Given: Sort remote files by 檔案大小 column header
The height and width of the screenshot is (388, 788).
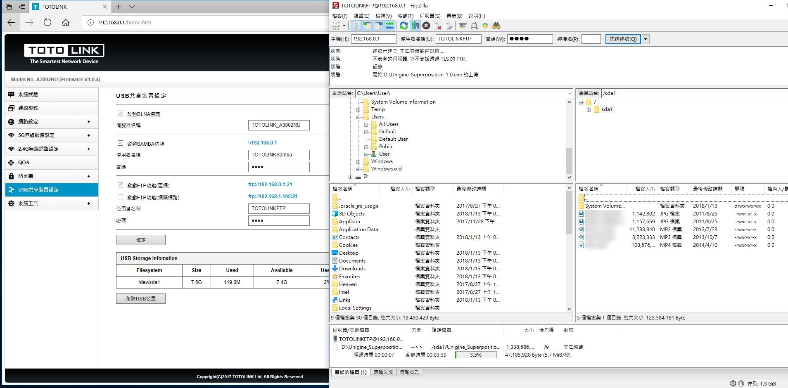Looking at the screenshot, I should tap(645, 189).
